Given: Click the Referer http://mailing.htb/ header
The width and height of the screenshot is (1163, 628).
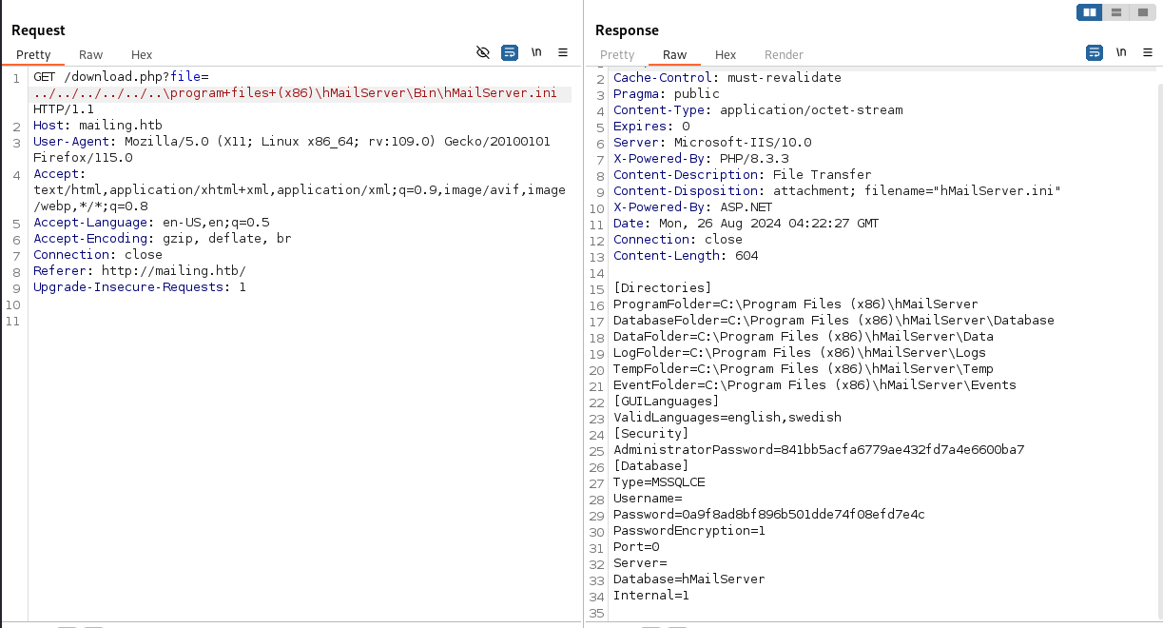Looking at the screenshot, I should tap(140, 271).
